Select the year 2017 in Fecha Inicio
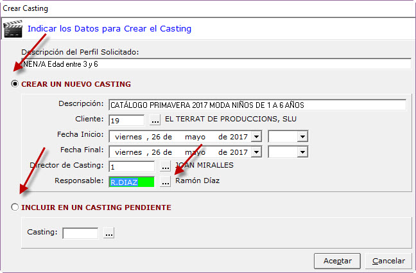Image resolution: width=416 pixels, height=273 pixels. (x=239, y=137)
